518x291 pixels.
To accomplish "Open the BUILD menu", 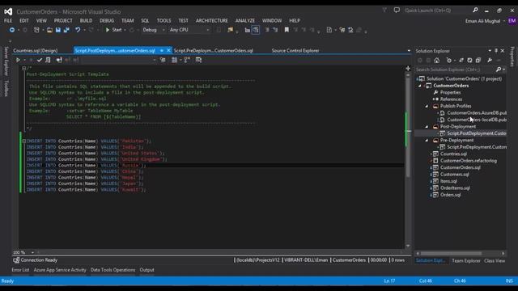I will click(87, 21).
